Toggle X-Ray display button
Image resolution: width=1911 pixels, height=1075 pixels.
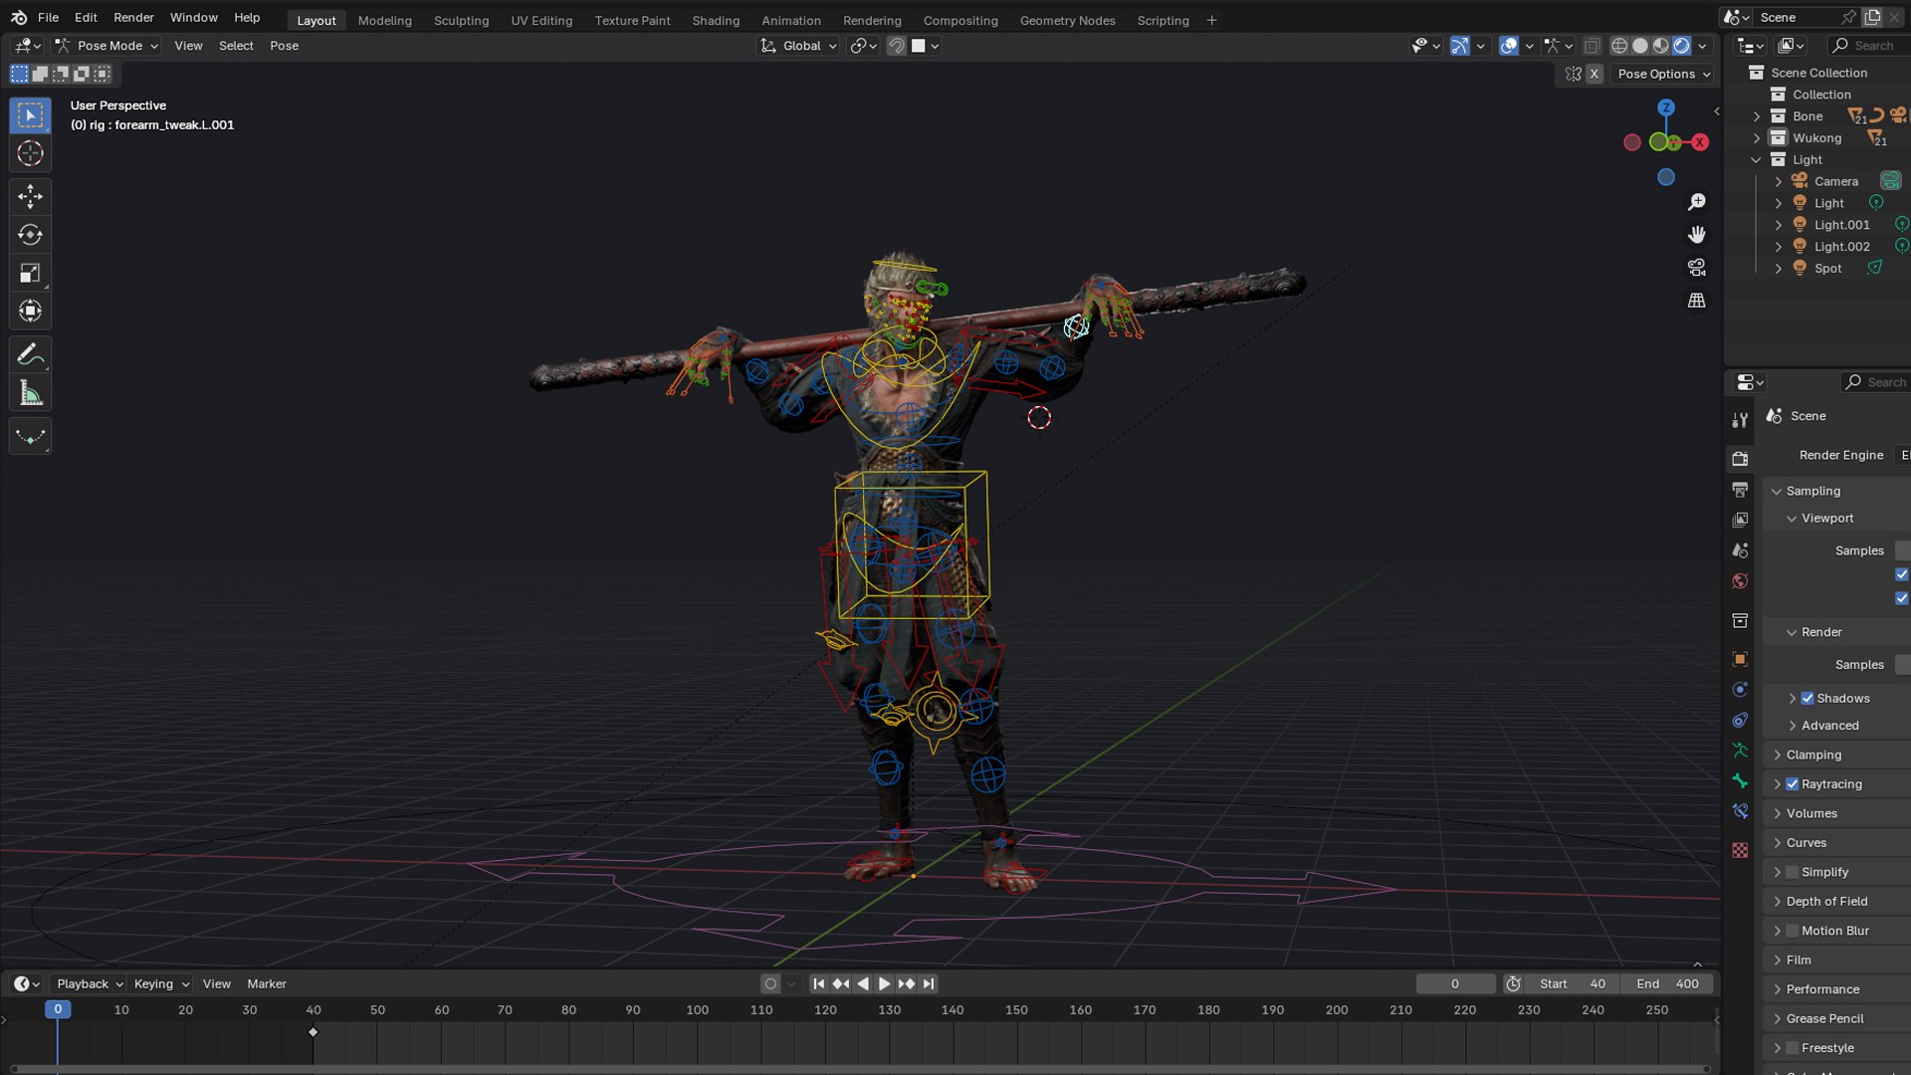(x=1592, y=46)
